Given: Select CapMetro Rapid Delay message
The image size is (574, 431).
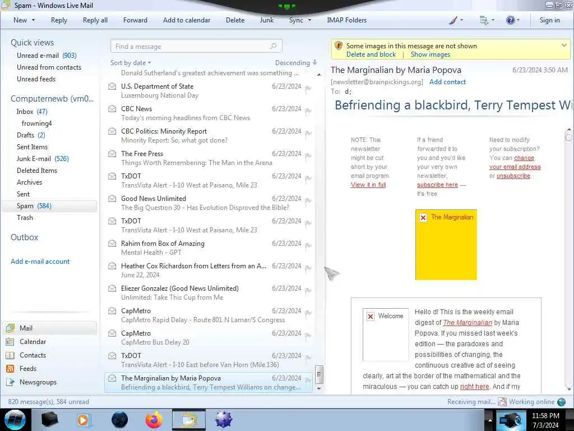Looking at the screenshot, I should click(209, 315).
